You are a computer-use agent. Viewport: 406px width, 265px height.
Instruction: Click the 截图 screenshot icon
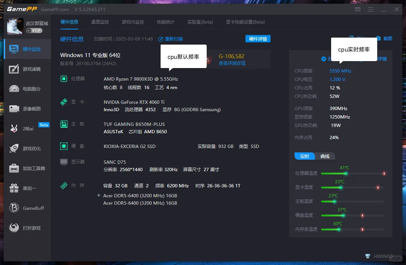tap(378, 39)
